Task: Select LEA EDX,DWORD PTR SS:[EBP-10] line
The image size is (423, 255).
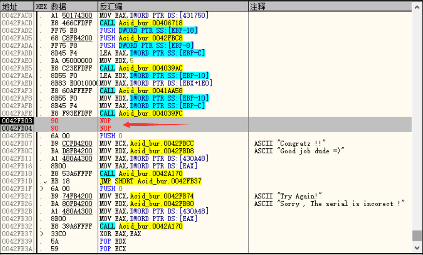Action: tap(154, 76)
